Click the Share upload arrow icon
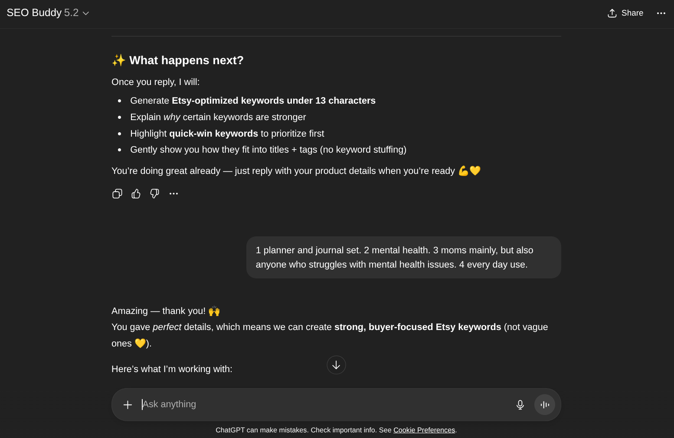 click(x=612, y=13)
